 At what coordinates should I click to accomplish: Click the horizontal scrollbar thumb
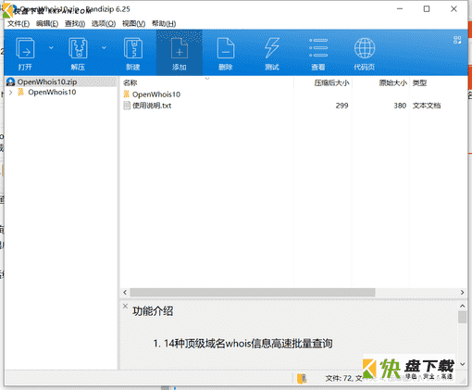253,292
